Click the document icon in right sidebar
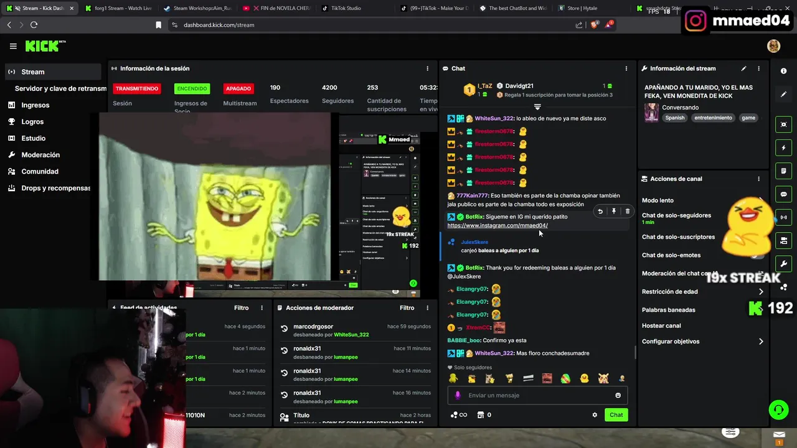The image size is (797, 448). 783,170
